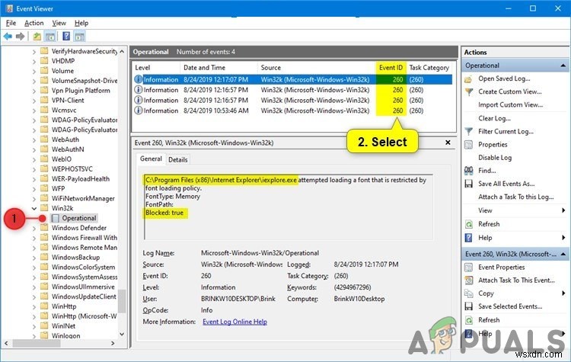The width and height of the screenshot is (571, 362).
Task: Click the Back arrow toolbar icon
Action: click(x=8, y=36)
